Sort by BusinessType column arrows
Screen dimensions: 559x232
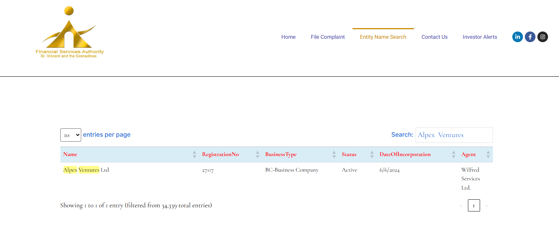[334, 155]
